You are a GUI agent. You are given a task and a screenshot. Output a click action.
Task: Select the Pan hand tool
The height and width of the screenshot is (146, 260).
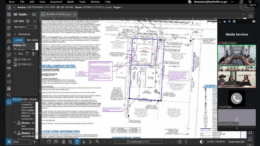77,142
